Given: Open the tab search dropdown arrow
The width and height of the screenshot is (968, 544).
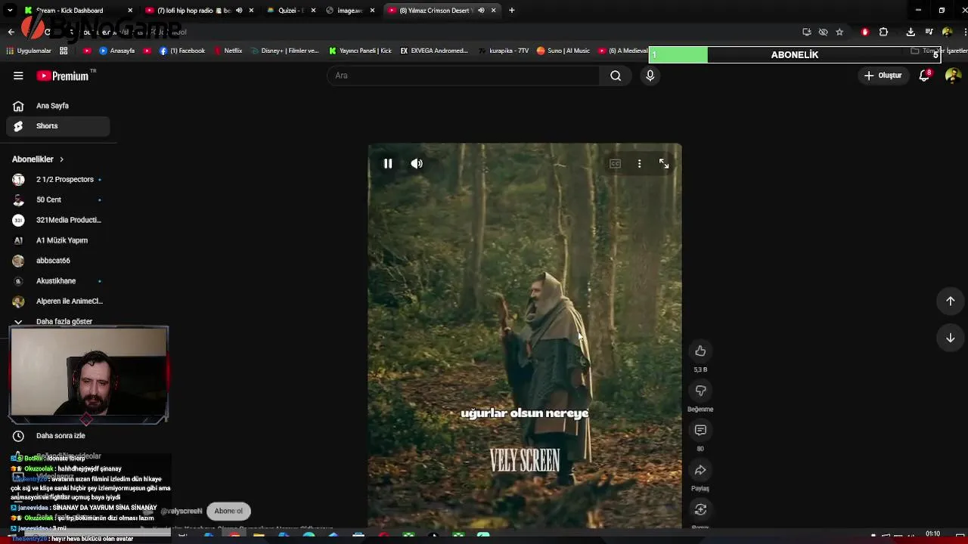Looking at the screenshot, I should (x=10, y=11).
